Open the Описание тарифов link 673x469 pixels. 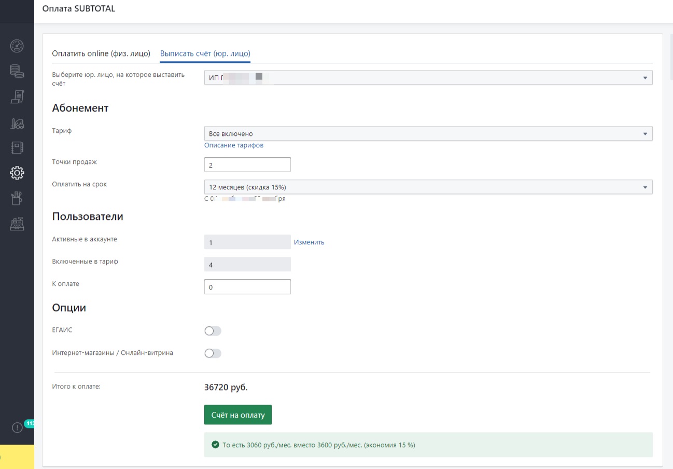(x=234, y=145)
